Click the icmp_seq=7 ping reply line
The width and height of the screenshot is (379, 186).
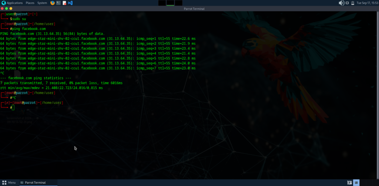98,68
